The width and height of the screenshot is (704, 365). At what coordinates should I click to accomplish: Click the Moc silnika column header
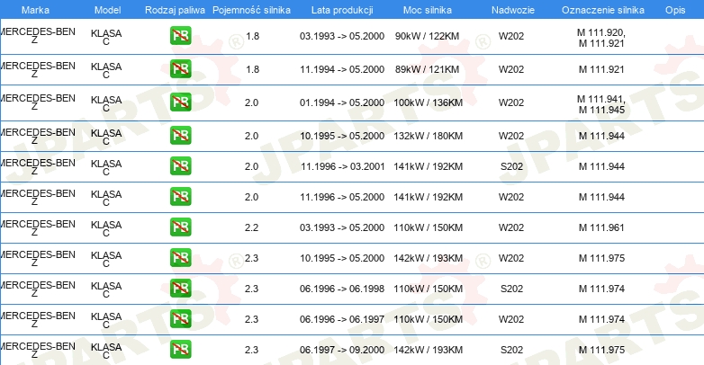coord(428,10)
